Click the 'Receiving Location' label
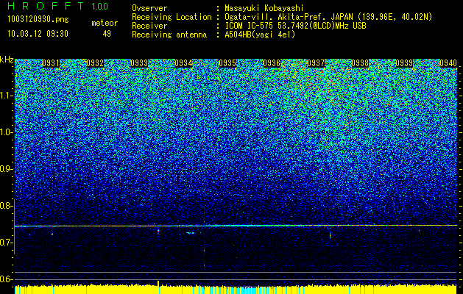 [x=172, y=17]
